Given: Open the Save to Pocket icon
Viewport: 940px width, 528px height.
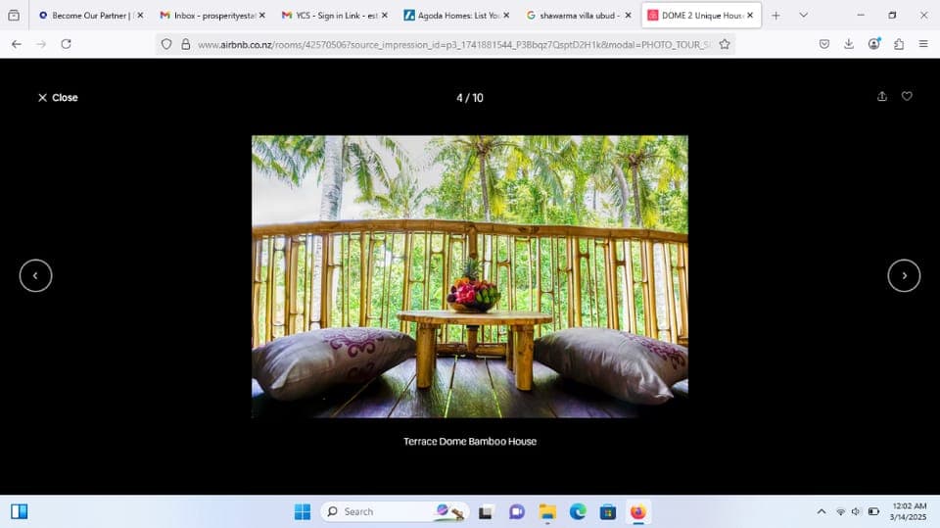Looking at the screenshot, I should (x=823, y=44).
